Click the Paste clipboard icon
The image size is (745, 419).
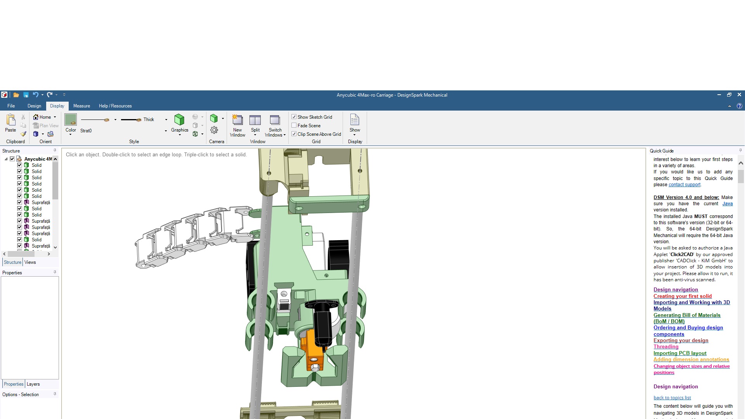click(x=10, y=120)
